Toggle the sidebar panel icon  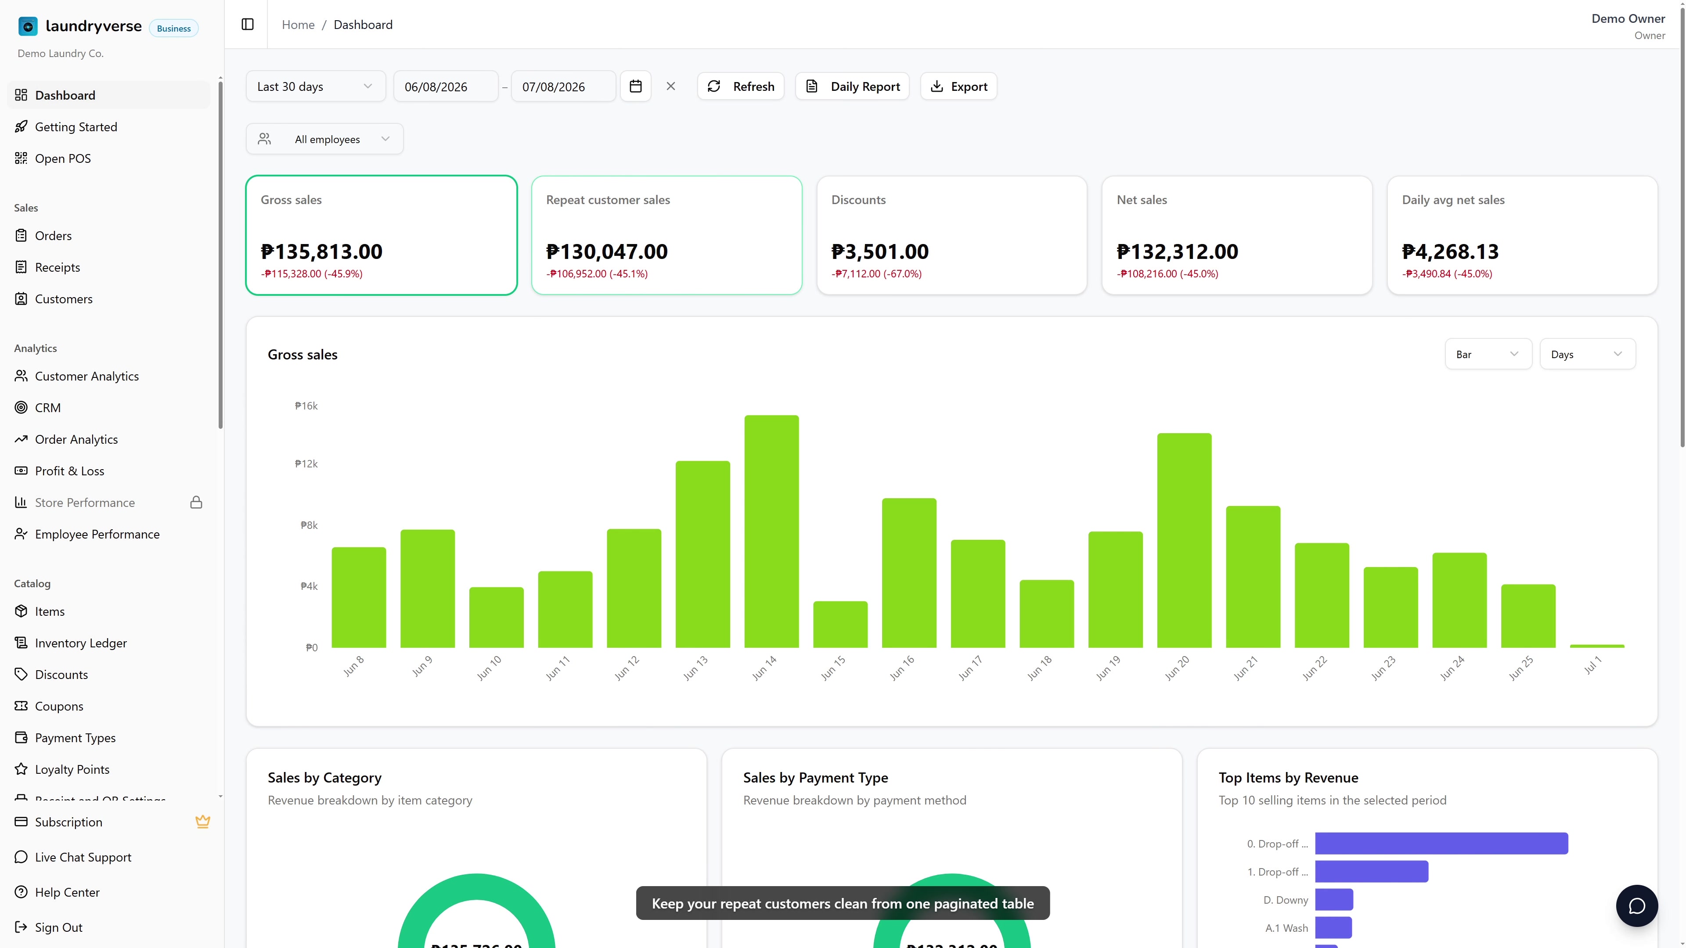247,24
